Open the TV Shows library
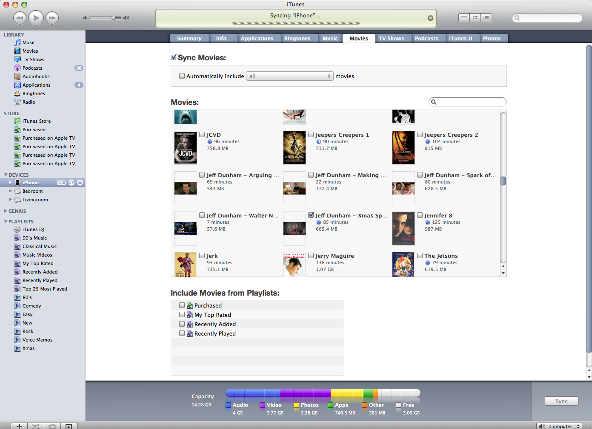The width and height of the screenshot is (592, 429). pos(33,59)
